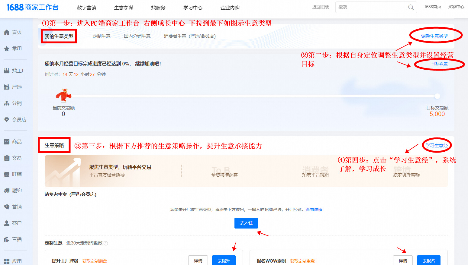
Task: Click the help icon beside 近30天定制询盘数
Action: click(x=106, y=243)
